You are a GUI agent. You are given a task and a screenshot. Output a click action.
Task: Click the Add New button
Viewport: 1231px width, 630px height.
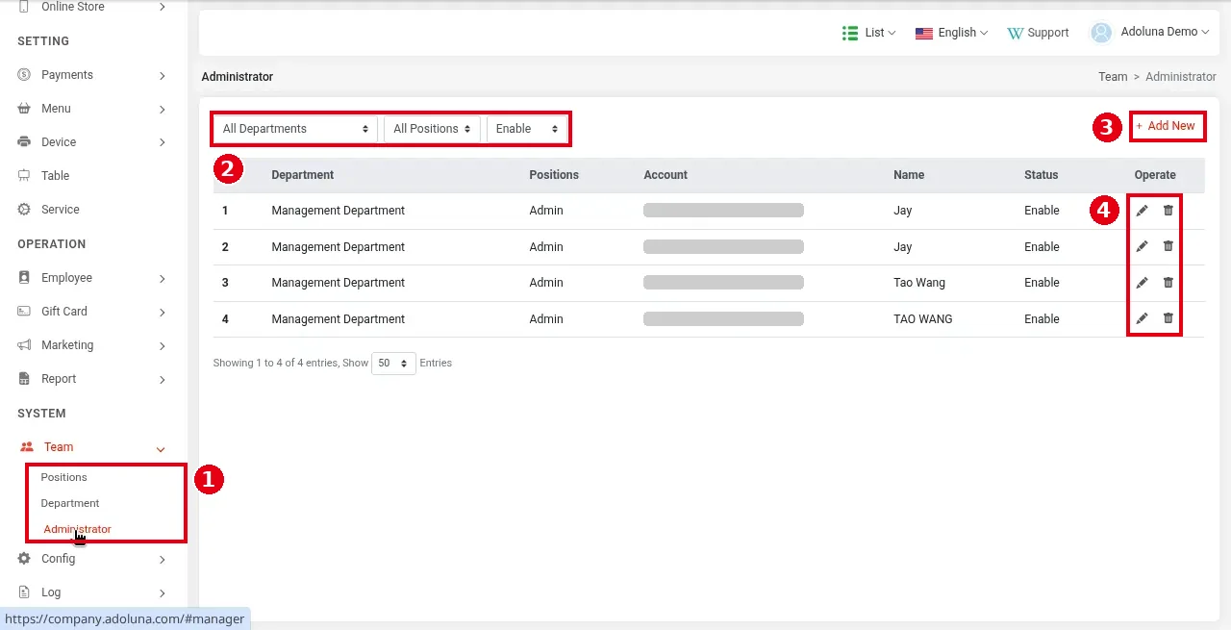1167,126
